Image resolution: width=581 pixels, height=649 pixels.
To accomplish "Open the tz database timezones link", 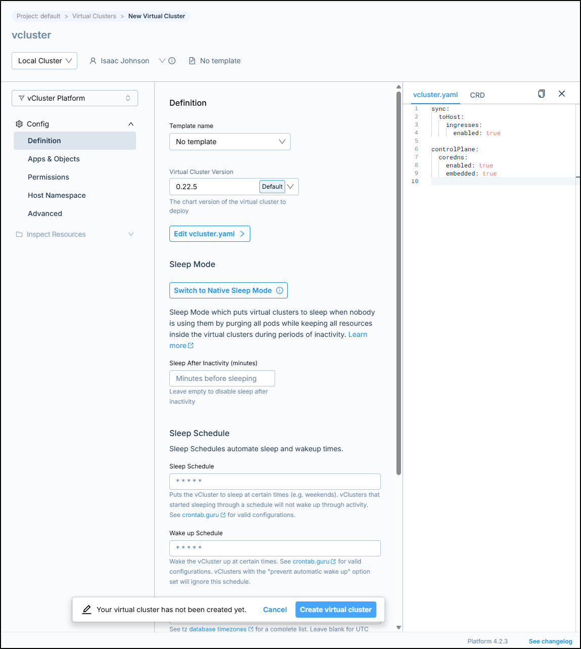I will (218, 629).
